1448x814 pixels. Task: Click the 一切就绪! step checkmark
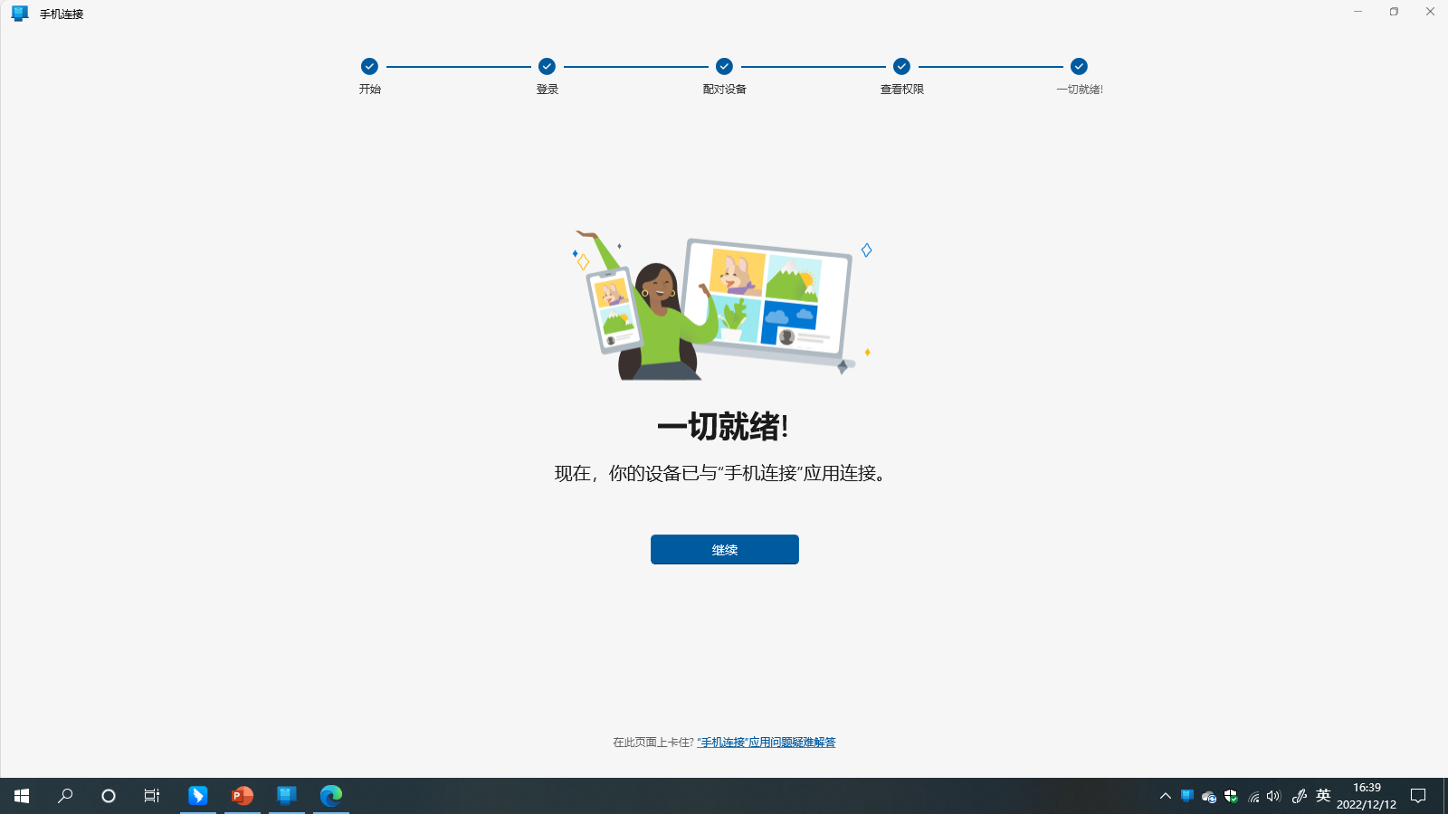(1079, 66)
